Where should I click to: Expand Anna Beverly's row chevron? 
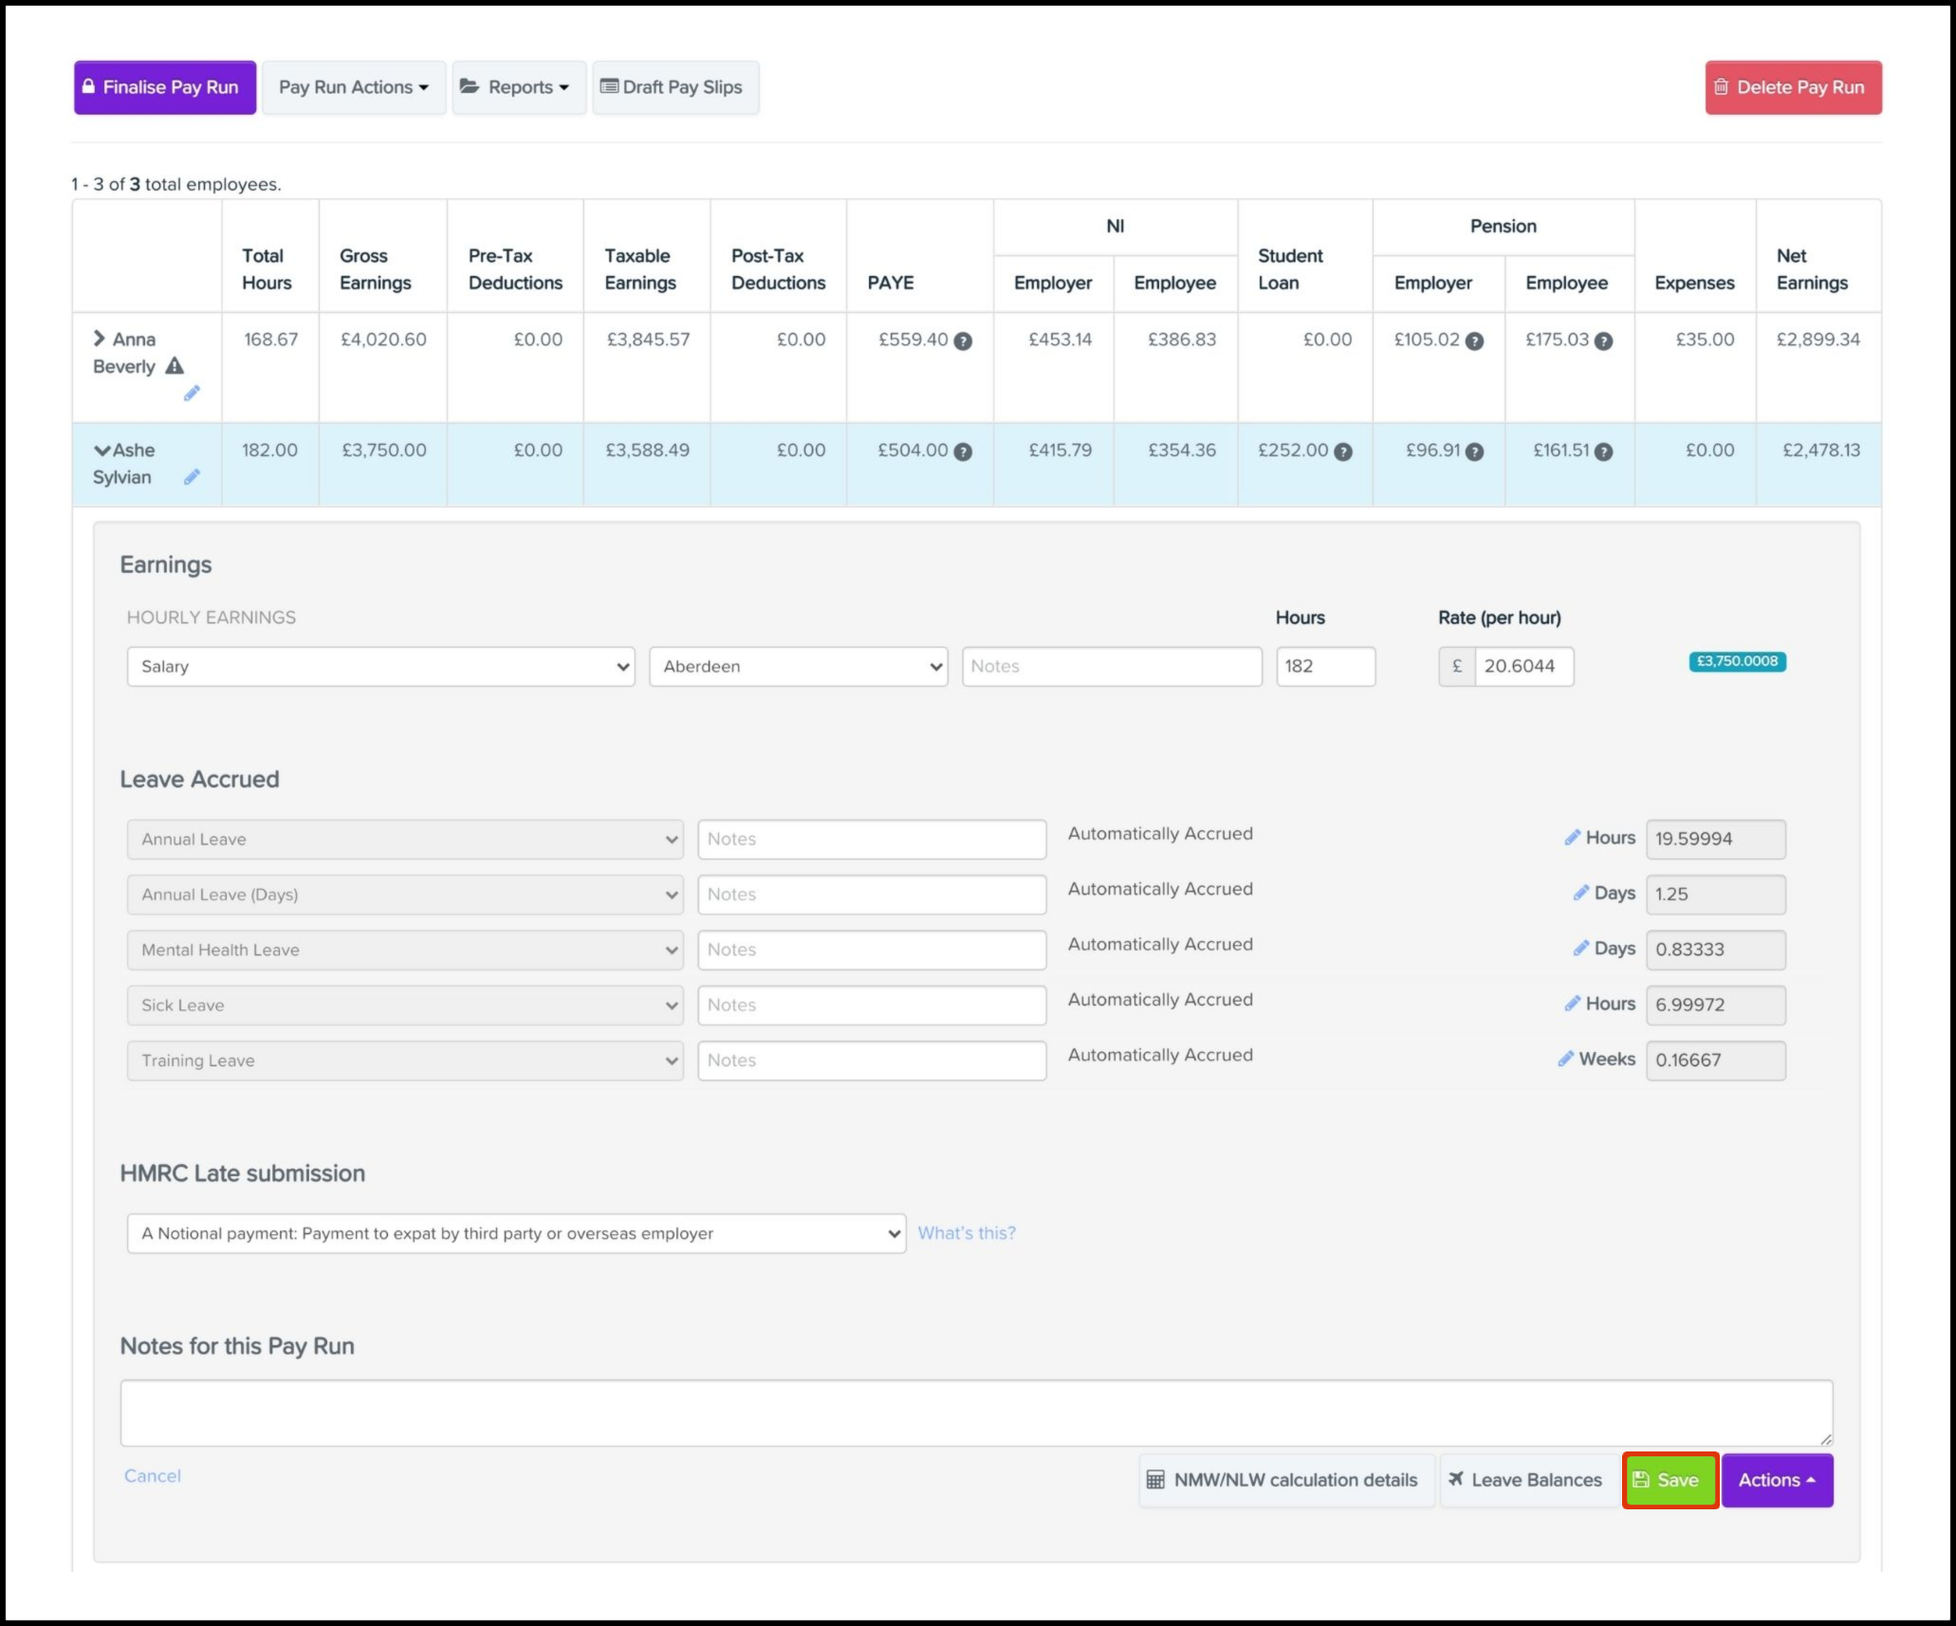[x=100, y=339]
